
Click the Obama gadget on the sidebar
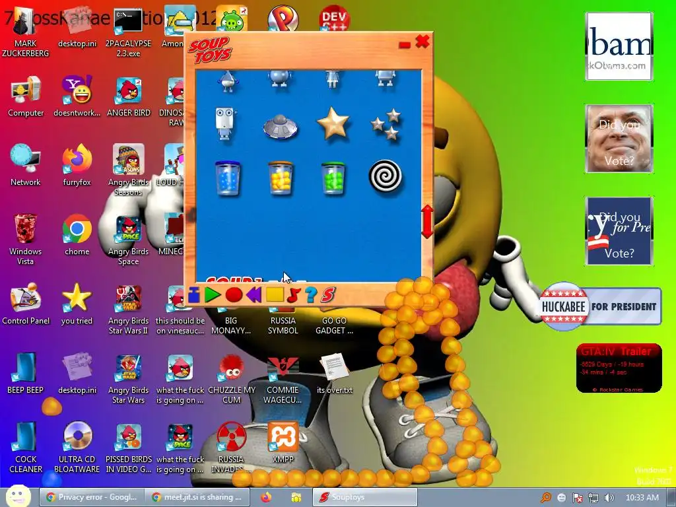(x=619, y=46)
